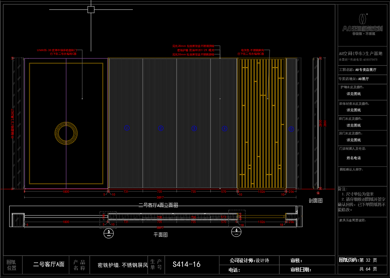Click the 5897 overall dimension under elevation
390x278 pixels.
click(160, 198)
